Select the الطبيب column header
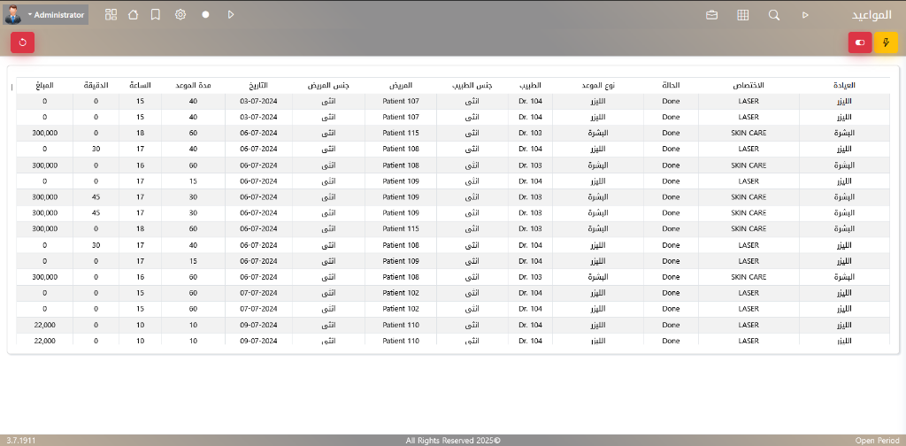Viewport: 906px width, 446px height. tap(530, 86)
